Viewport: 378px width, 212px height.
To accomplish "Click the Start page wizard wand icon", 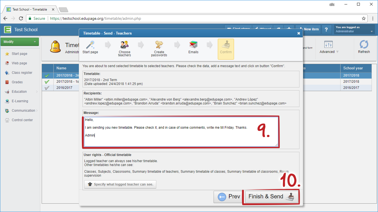I will pos(90,45).
